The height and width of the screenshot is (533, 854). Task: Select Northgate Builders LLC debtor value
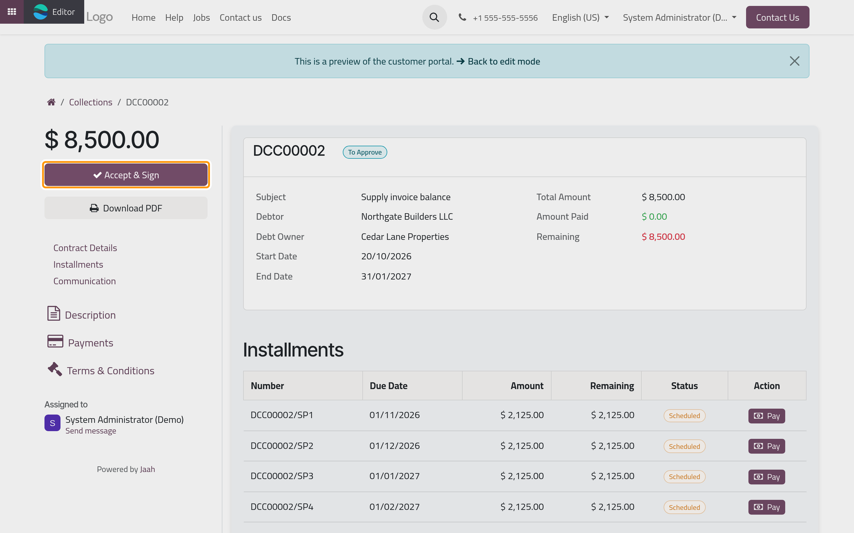click(x=407, y=217)
